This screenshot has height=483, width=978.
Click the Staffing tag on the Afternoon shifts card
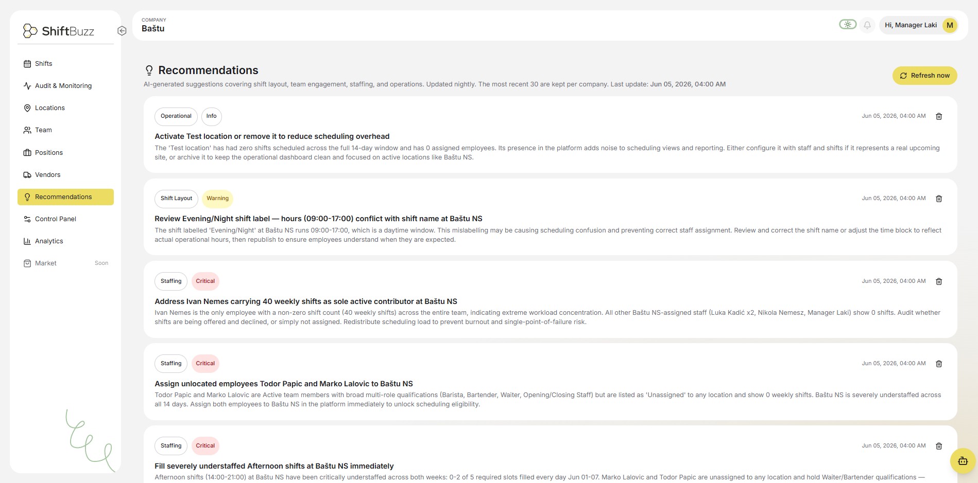(171, 446)
